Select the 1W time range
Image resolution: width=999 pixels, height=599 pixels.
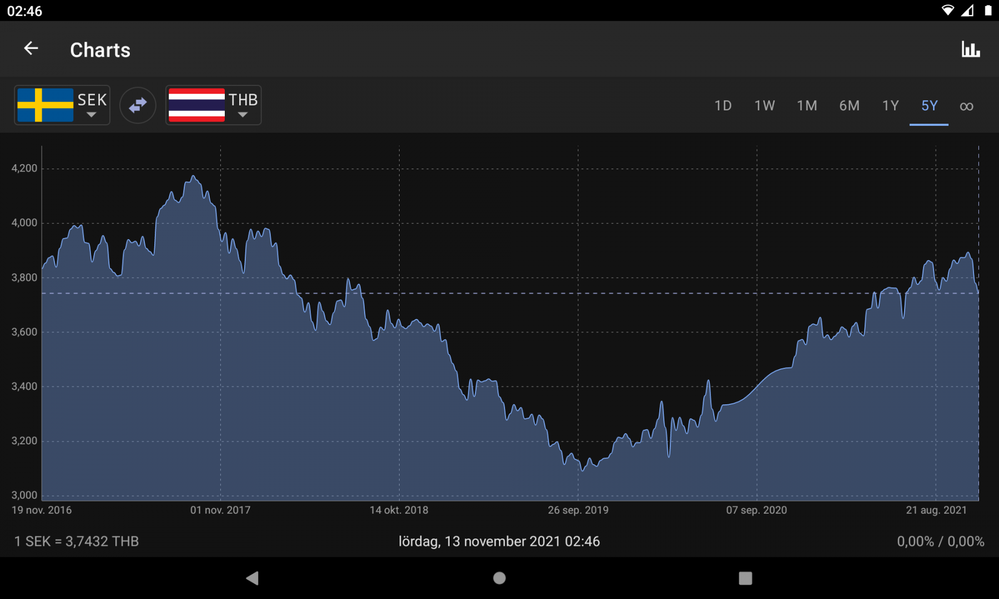764,105
